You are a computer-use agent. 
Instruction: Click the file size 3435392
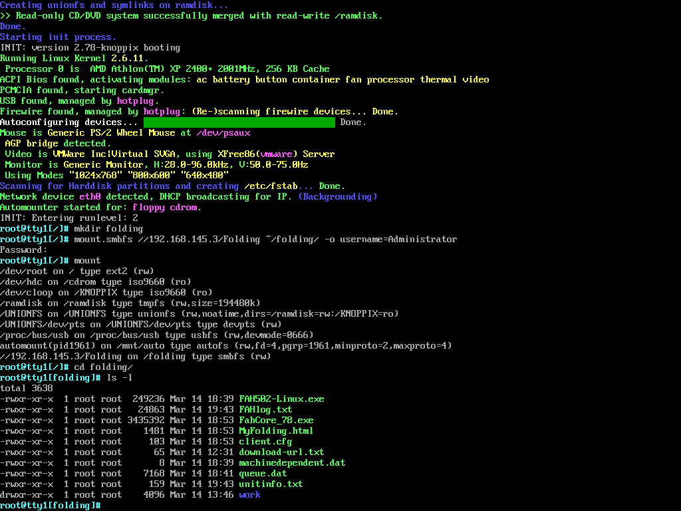[x=146, y=421]
